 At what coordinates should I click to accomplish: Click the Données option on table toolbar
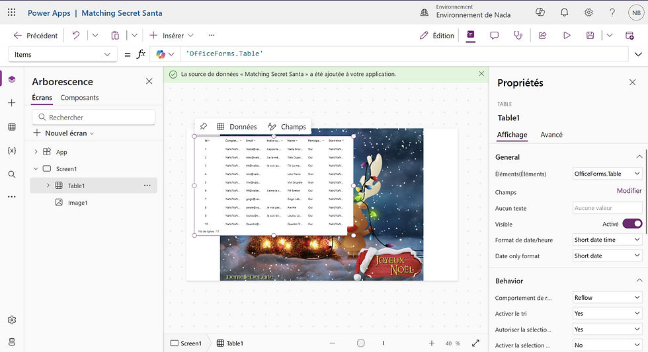[237, 127]
